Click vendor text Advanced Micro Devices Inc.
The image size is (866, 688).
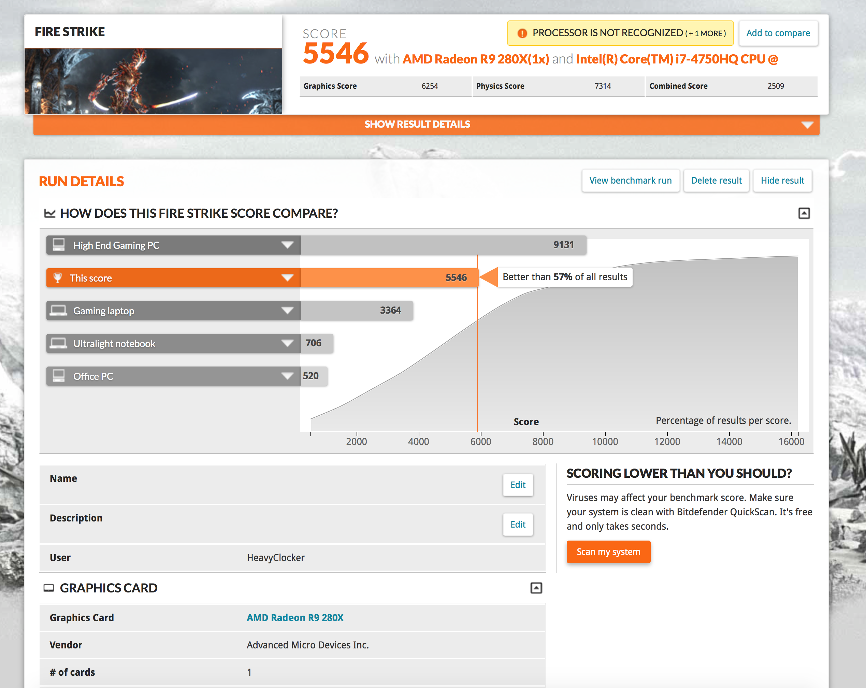[x=308, y=645]
